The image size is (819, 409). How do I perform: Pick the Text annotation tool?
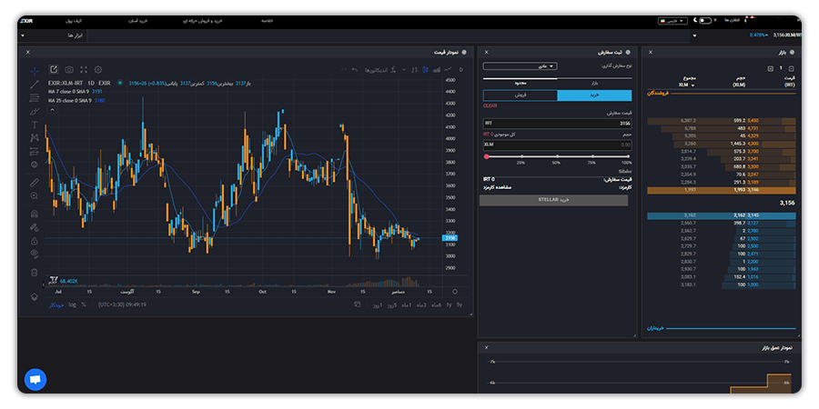35,125
